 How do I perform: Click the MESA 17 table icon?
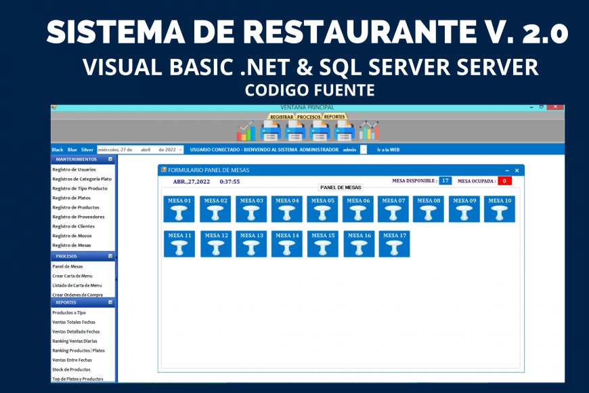393,245
